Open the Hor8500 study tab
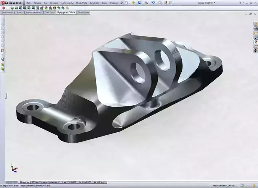Viewport: 258px width, 188px height. [85, 182]
